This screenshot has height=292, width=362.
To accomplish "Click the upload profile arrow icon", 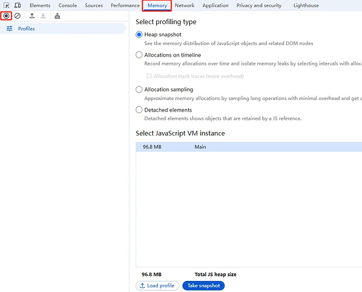I will 32,16.
